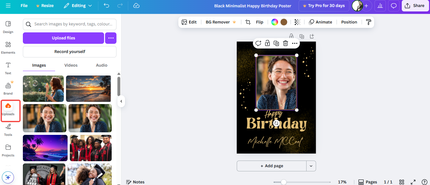Select the gold color swatch
The height and width of the screenshot is (185, 430).
(284, 22)
